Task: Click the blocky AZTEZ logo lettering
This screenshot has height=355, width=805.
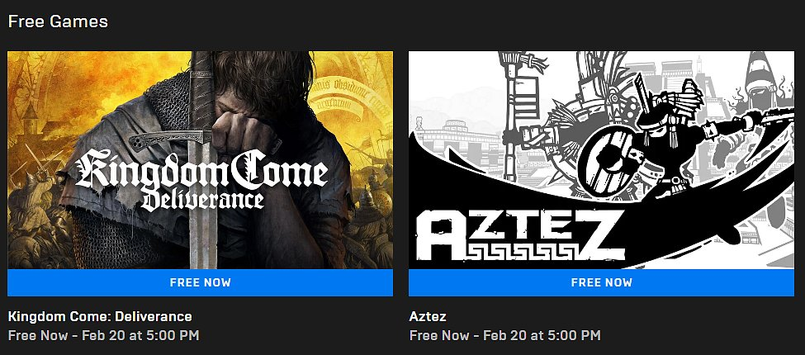Action: tap(519, 234)
